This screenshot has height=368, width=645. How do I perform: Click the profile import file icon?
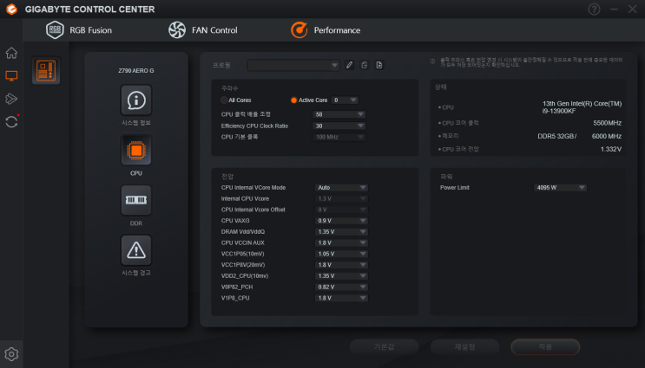click(x=378, y=65)
